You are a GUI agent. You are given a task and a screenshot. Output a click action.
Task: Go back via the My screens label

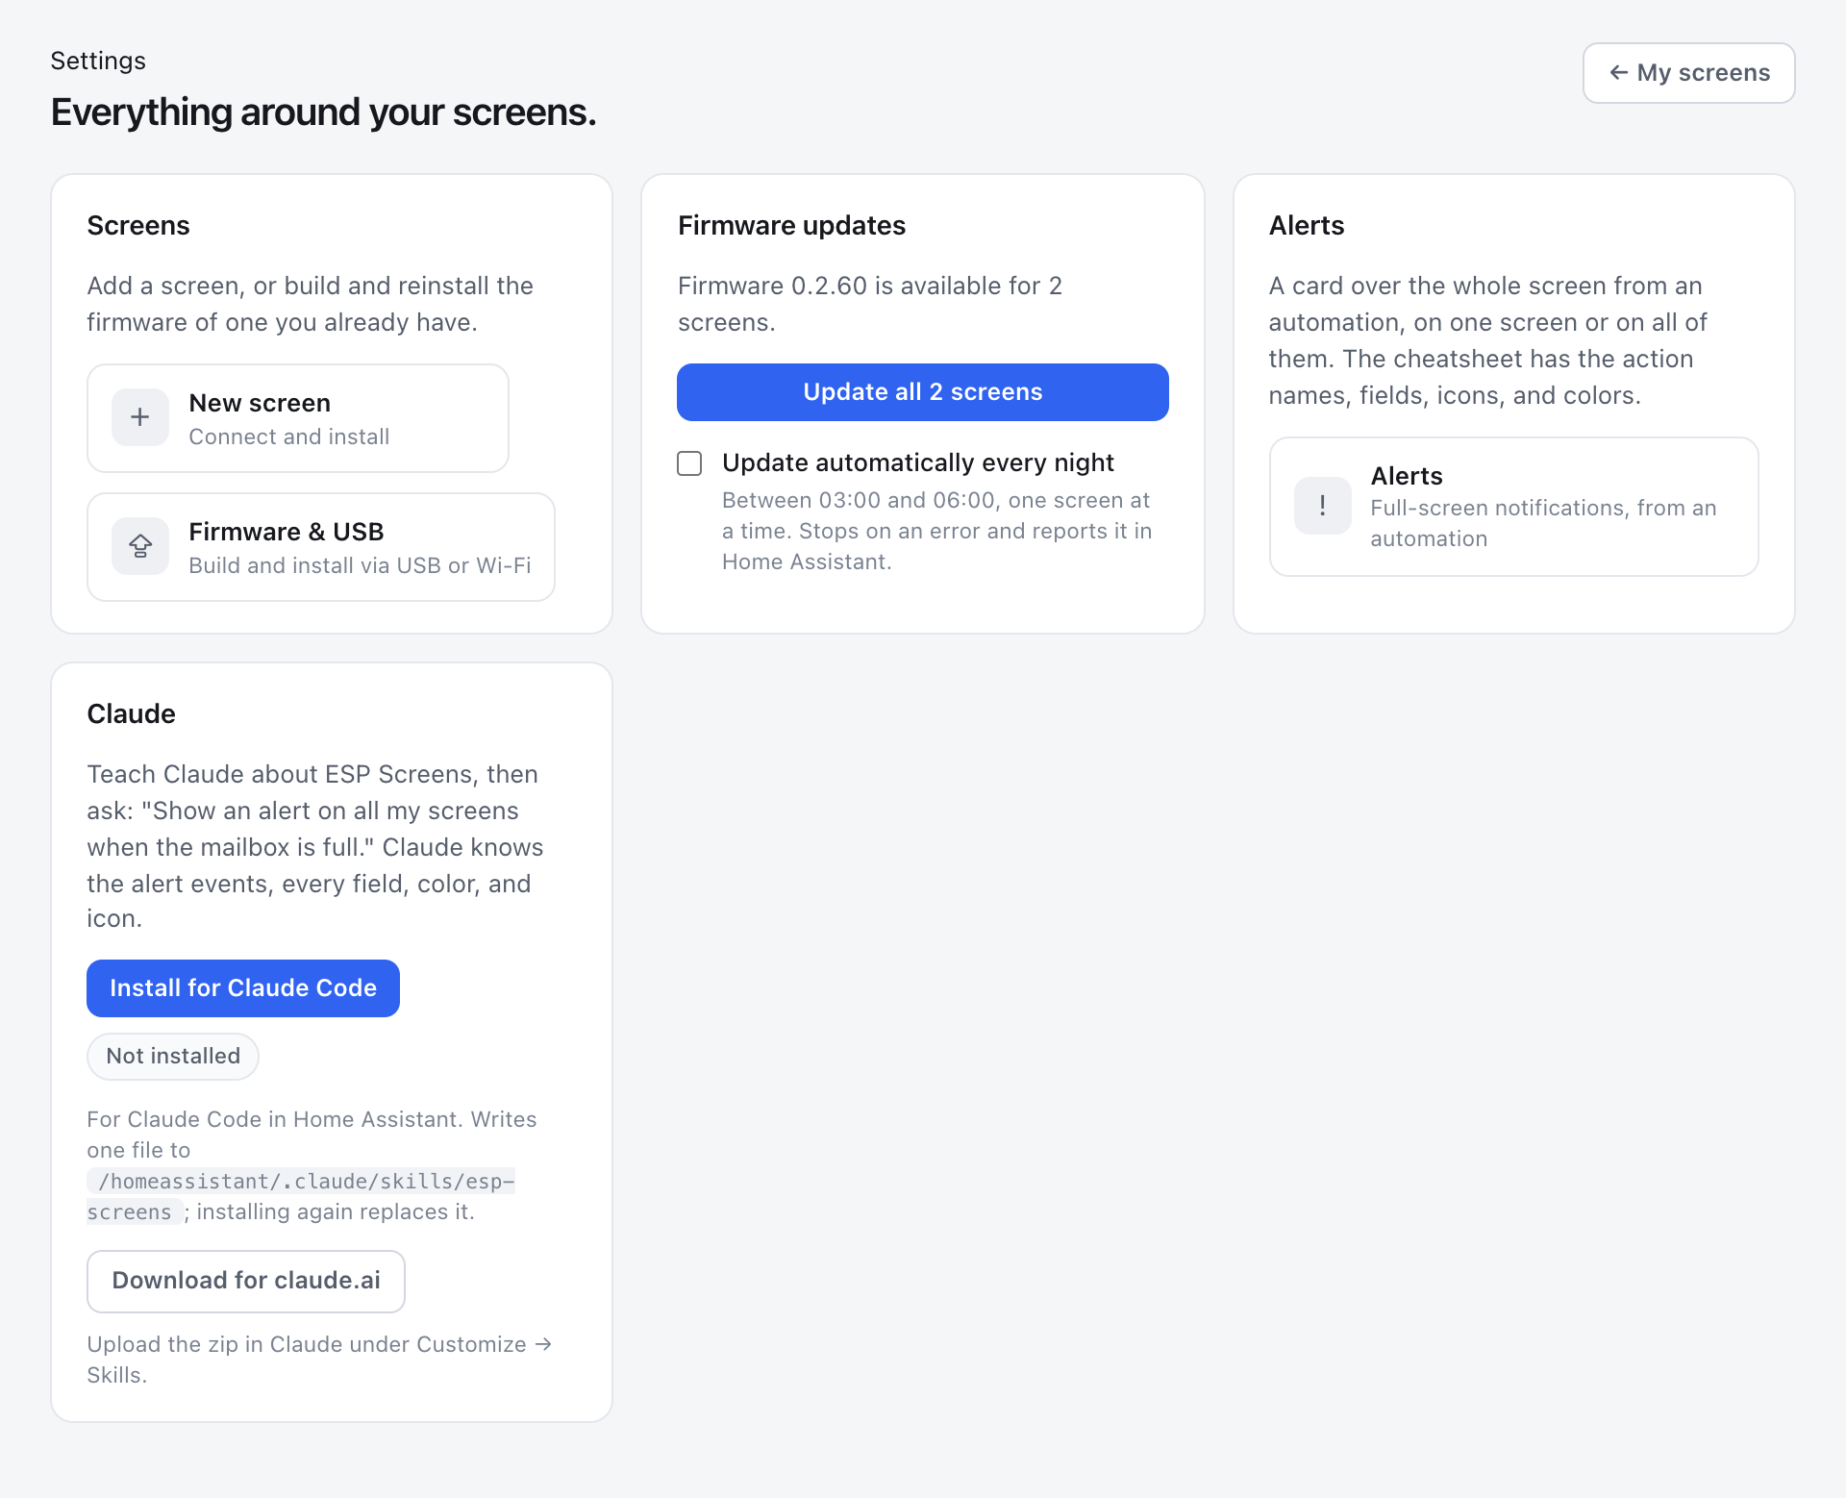point(1704,73)
